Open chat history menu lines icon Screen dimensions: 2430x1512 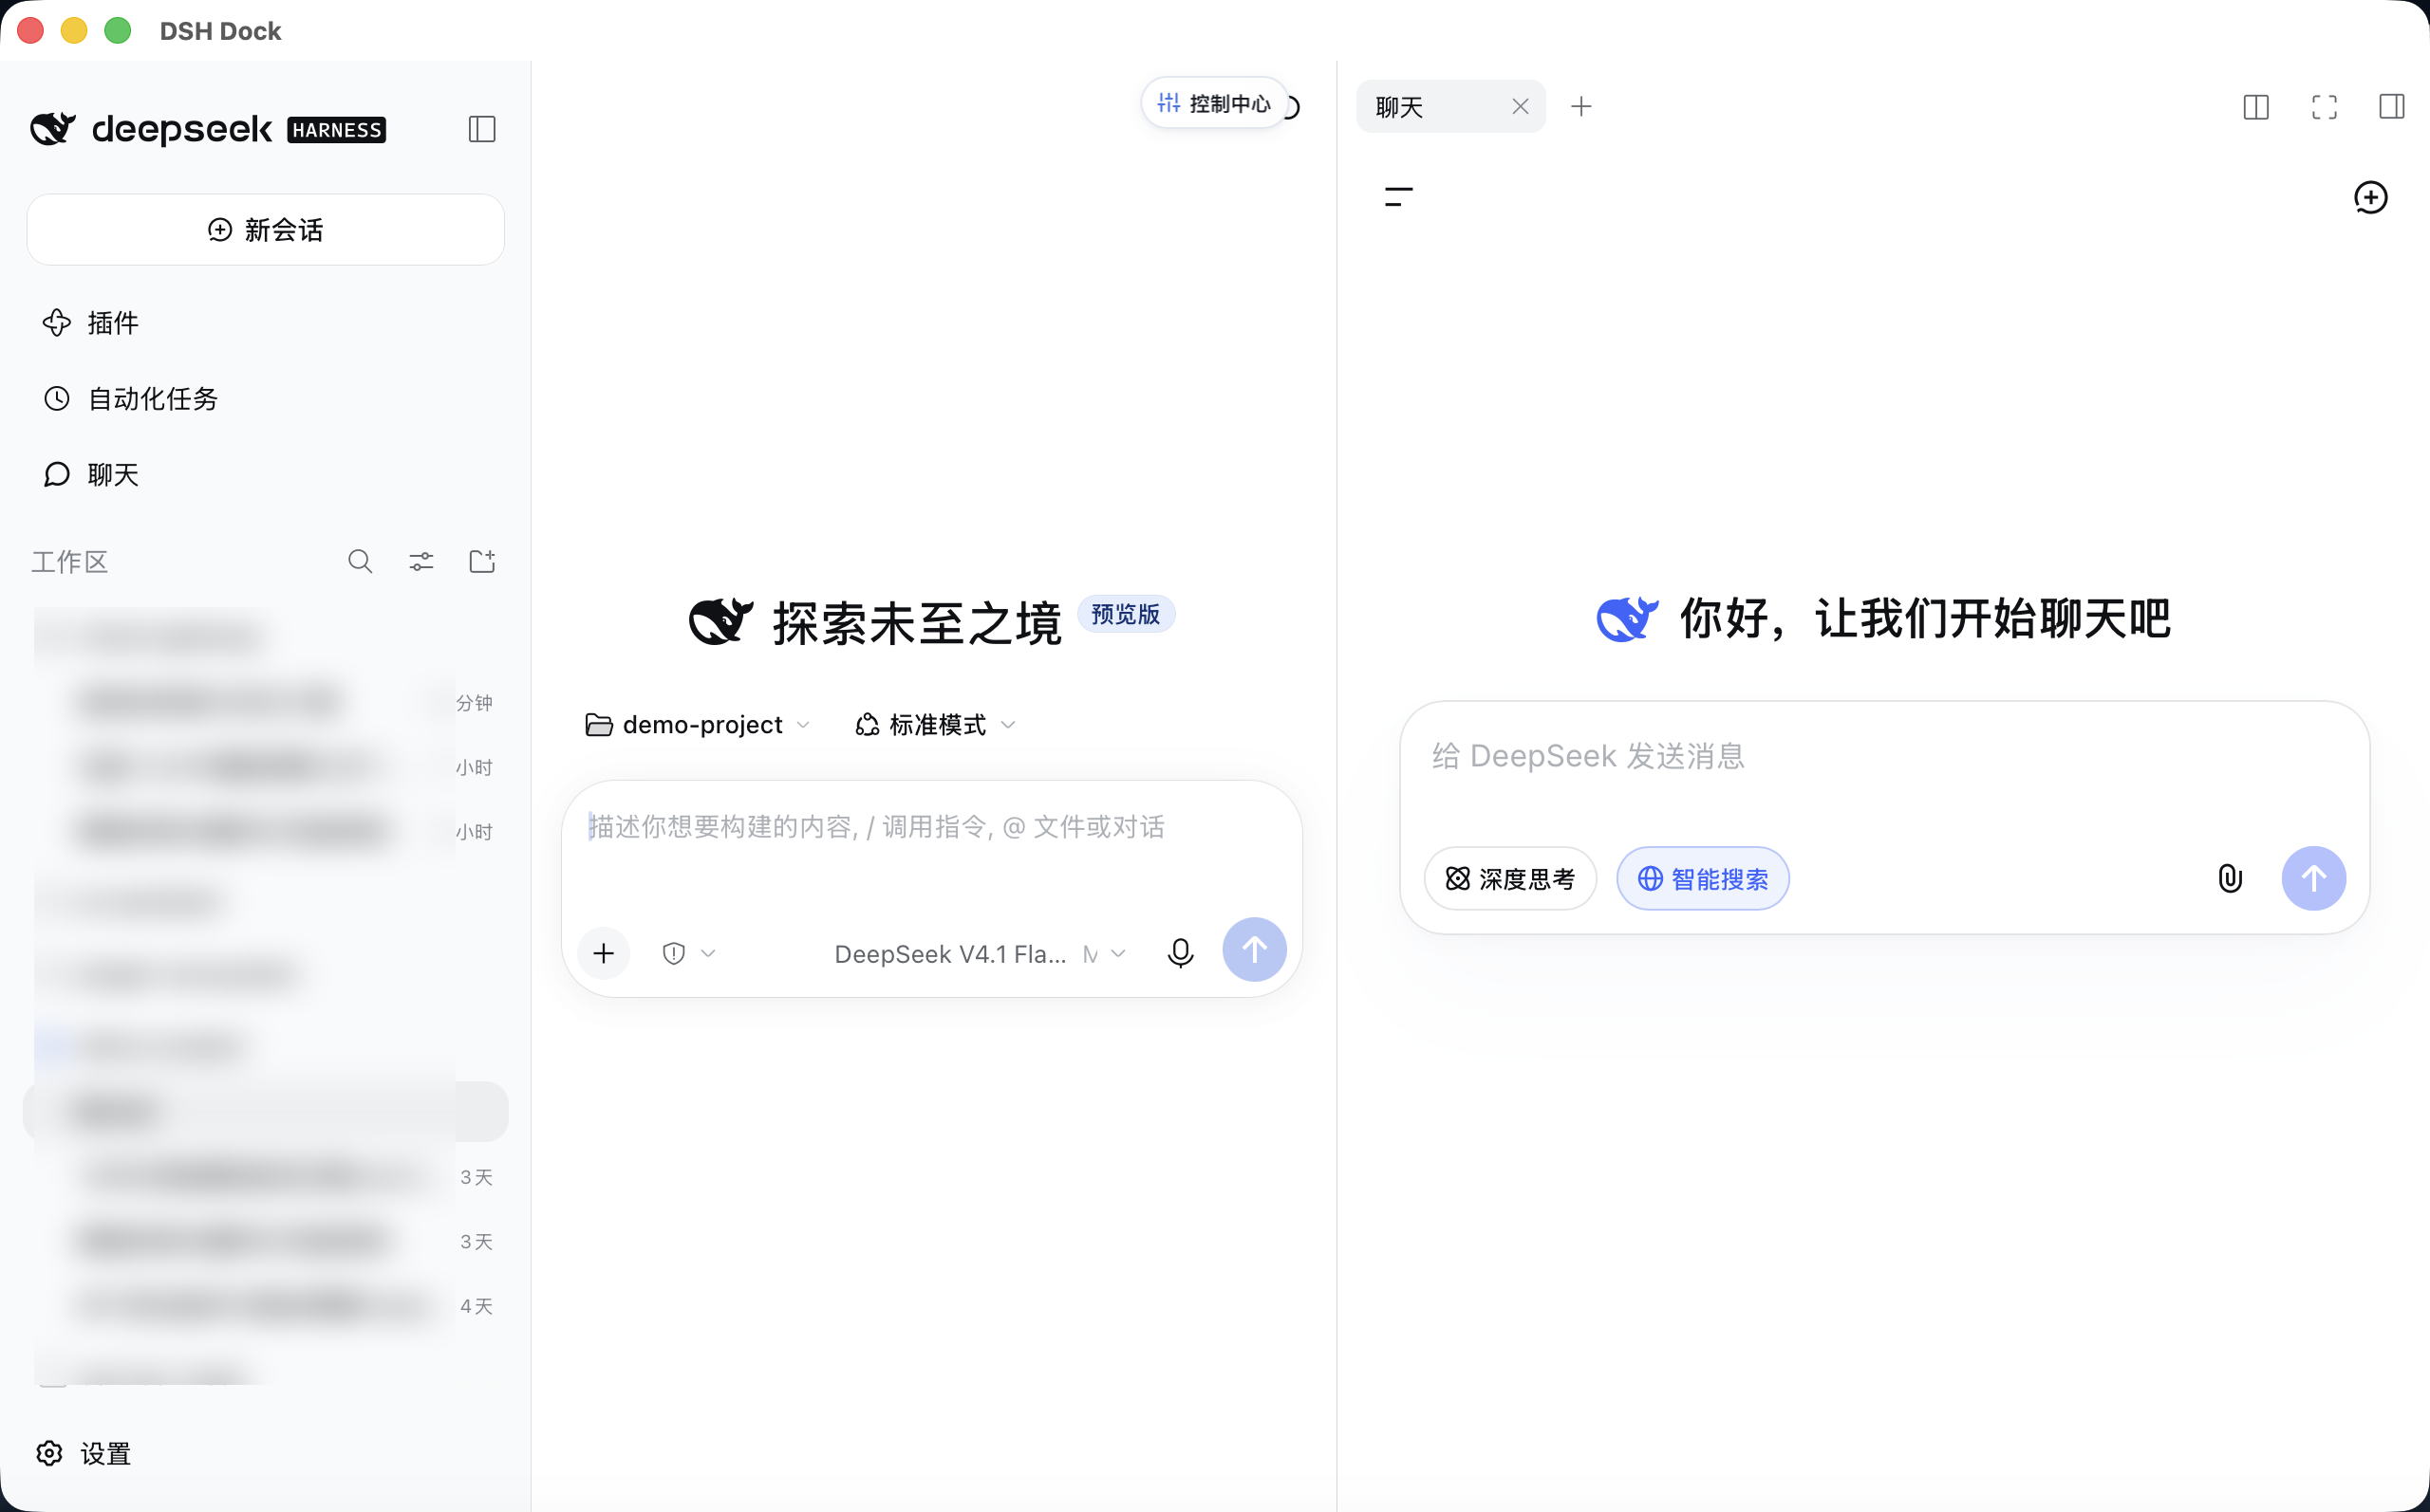click(1397, 197)
